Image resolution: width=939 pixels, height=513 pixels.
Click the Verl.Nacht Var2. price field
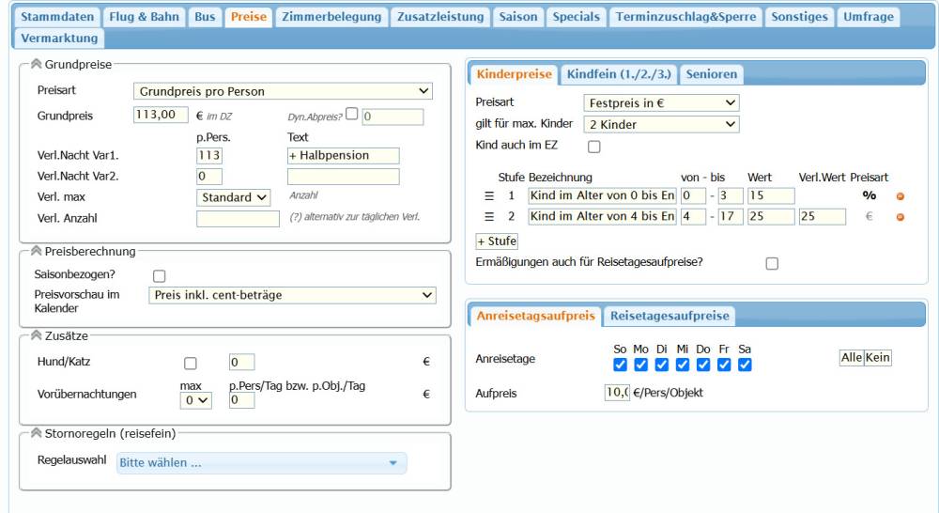[x=209, y=177]
